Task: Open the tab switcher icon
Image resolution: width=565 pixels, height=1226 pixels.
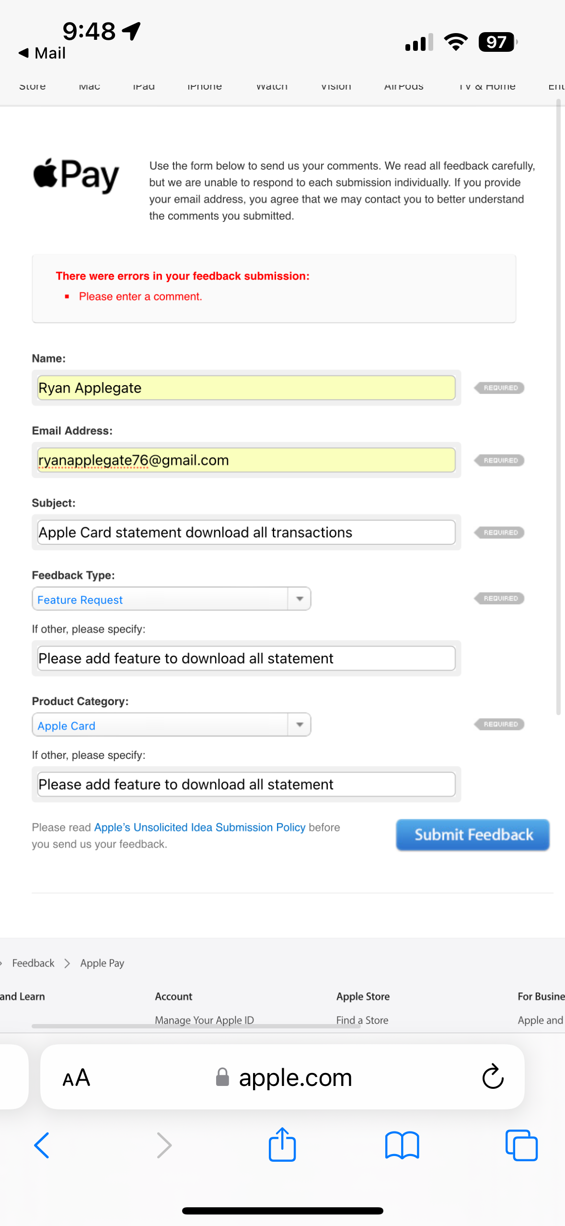Action: [x=521, y=1145]
